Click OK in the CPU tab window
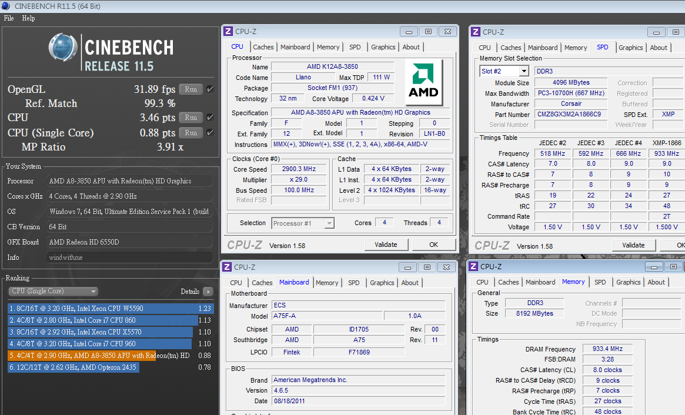This screenshot has height=415, width=685. 433,245
